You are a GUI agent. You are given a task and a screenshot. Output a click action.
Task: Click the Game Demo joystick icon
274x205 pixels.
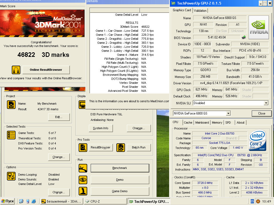(x=83, y=191)
